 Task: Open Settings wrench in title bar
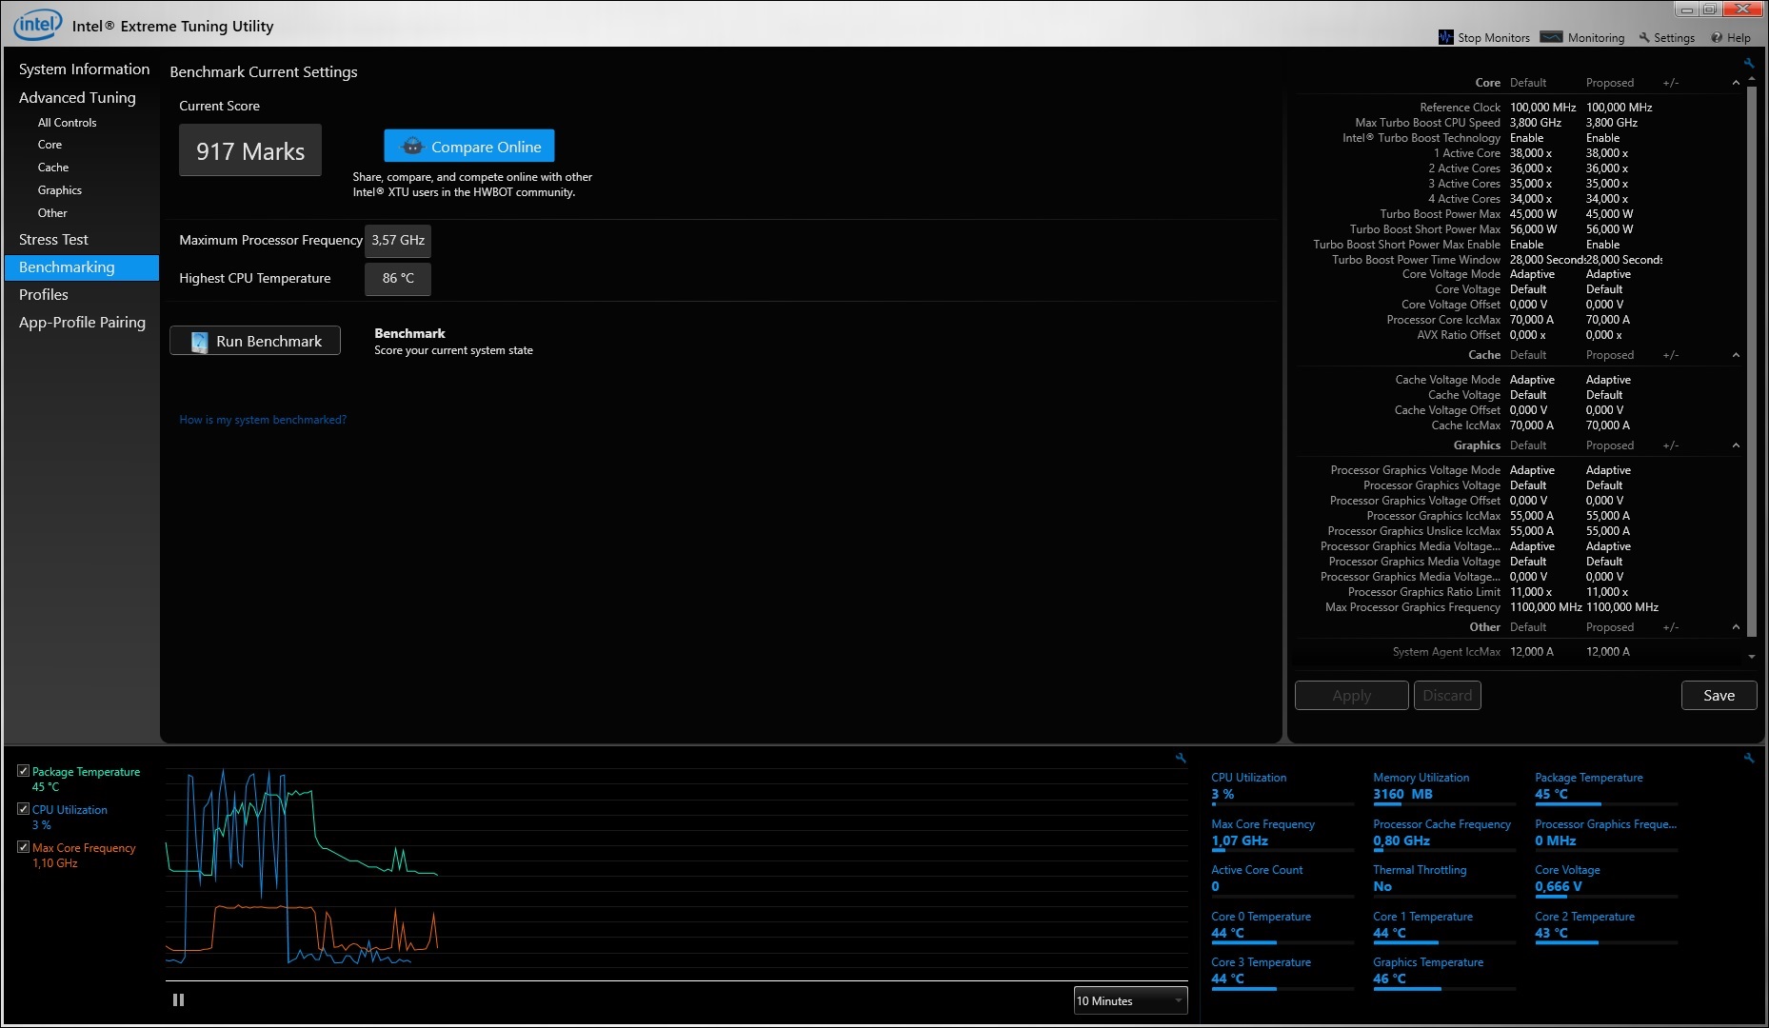tap(1643, 38)
